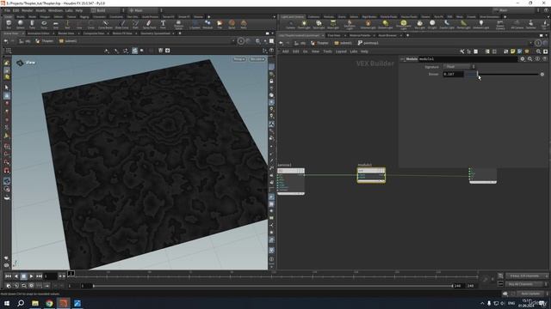Select the Font shelf tool
The height and width of the screenshot is (309, 551).
pyautogui.click(x=163, y=24)
